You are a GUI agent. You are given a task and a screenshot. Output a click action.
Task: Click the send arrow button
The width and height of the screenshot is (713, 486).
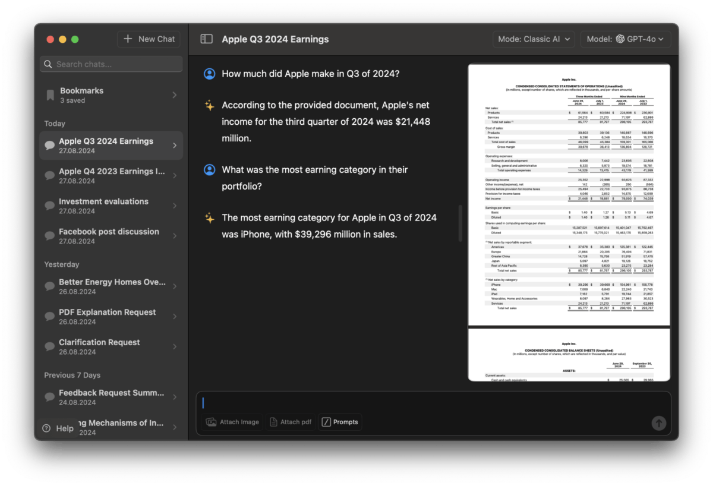pyautogui.click(x=658, y=423)
